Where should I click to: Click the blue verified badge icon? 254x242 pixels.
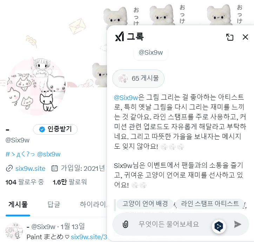[x=42, y=129]
